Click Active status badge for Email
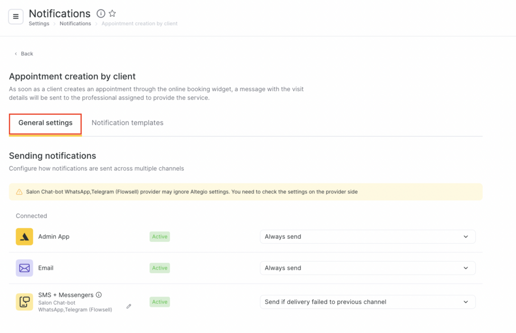Image resolution: width=516 pixels, height=333 pixels. 160,268
